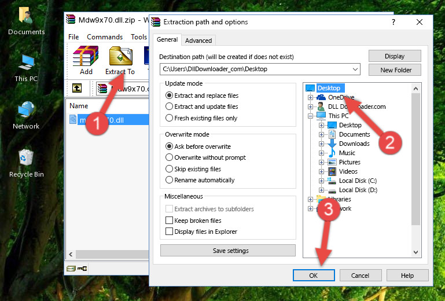Viewport: 445px width, 301px height.
Task: Click the question mark help icon in title bar
Action: 393,22
